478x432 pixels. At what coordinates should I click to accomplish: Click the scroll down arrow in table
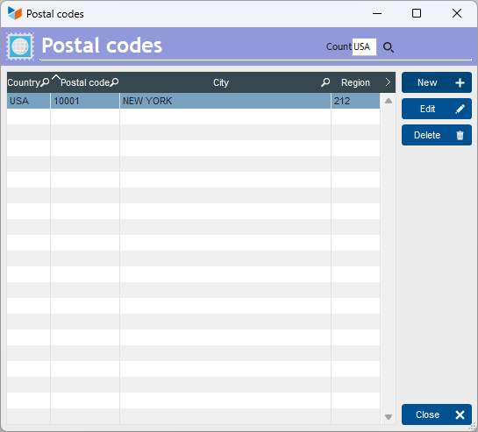(388, 417)
